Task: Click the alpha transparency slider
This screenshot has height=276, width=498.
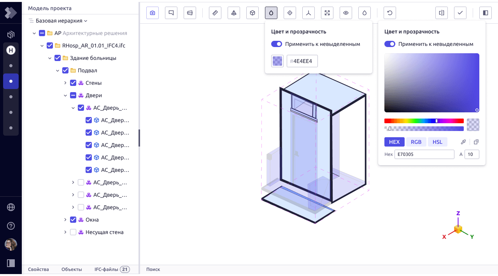Action: click(424, 129)
